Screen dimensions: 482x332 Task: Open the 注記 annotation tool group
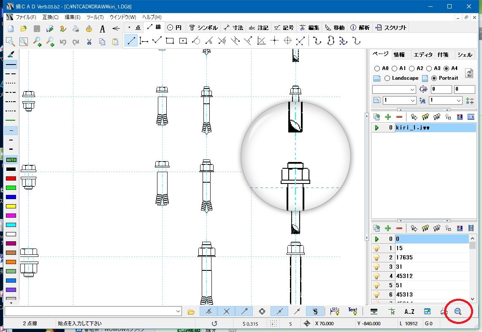[259, 28]
